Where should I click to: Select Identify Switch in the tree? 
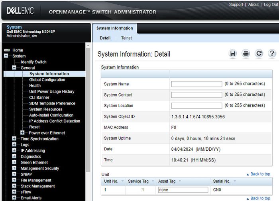click(33, 62)
